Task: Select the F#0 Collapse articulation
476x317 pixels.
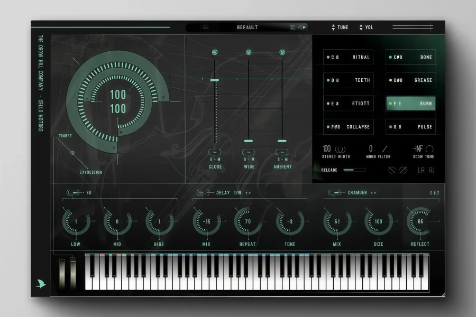Action: pos(348,127)
